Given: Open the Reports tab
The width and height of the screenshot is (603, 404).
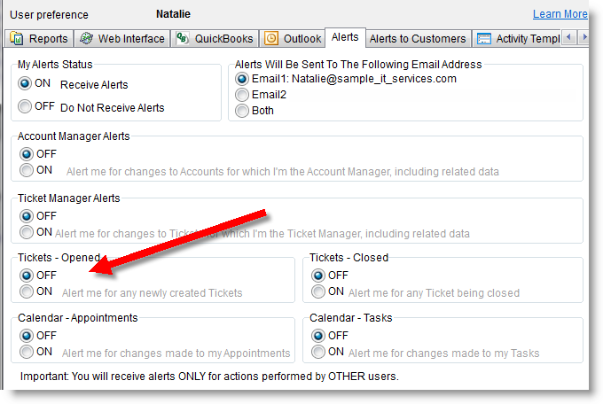Looking at the screenshot, I should click(x=39, y=38).
